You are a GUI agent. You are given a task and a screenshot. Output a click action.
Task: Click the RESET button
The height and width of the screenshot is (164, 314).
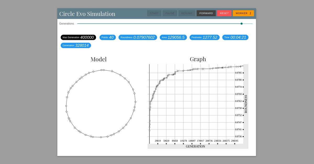[224, 13]
